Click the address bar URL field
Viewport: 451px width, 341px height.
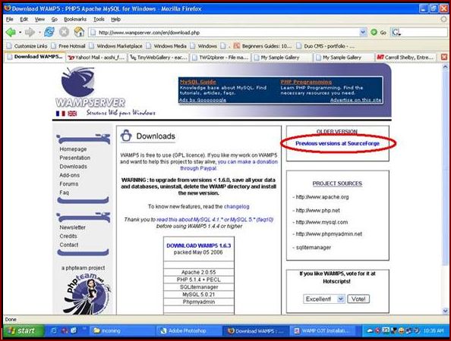click(224, 33)
